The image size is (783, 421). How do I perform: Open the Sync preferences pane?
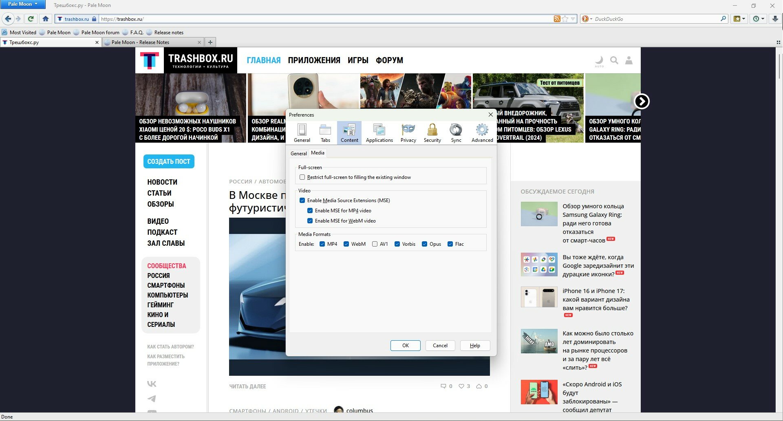click(456, 133)
